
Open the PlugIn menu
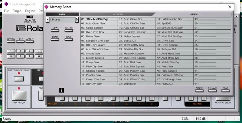point(17,11)
